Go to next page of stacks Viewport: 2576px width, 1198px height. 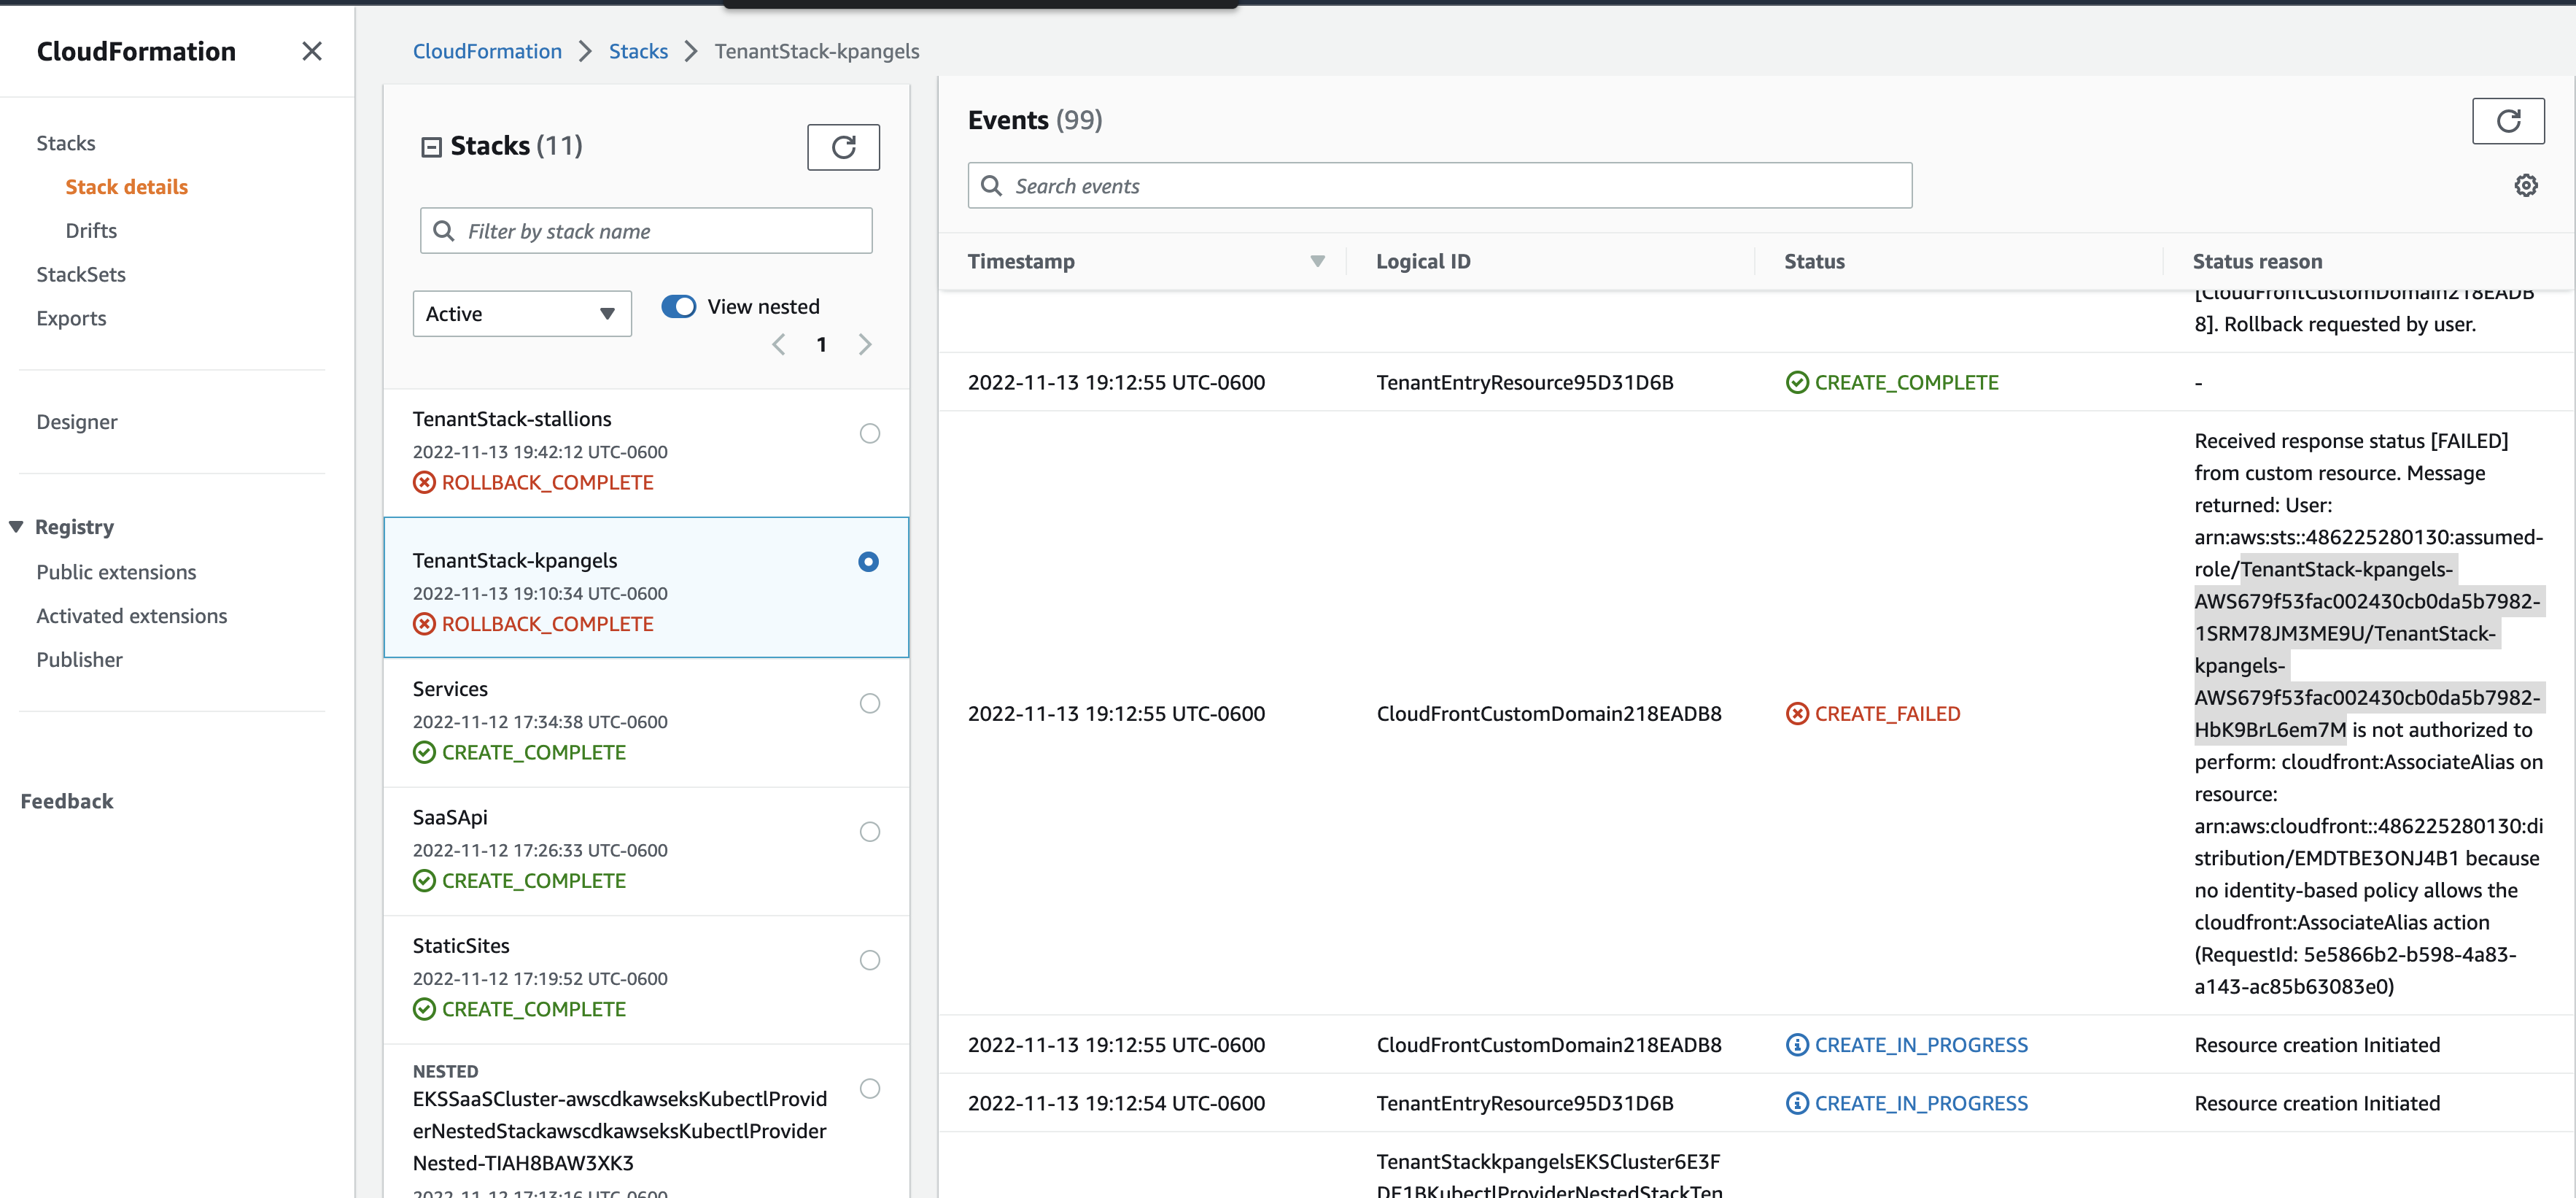click(x=865, y=344)
